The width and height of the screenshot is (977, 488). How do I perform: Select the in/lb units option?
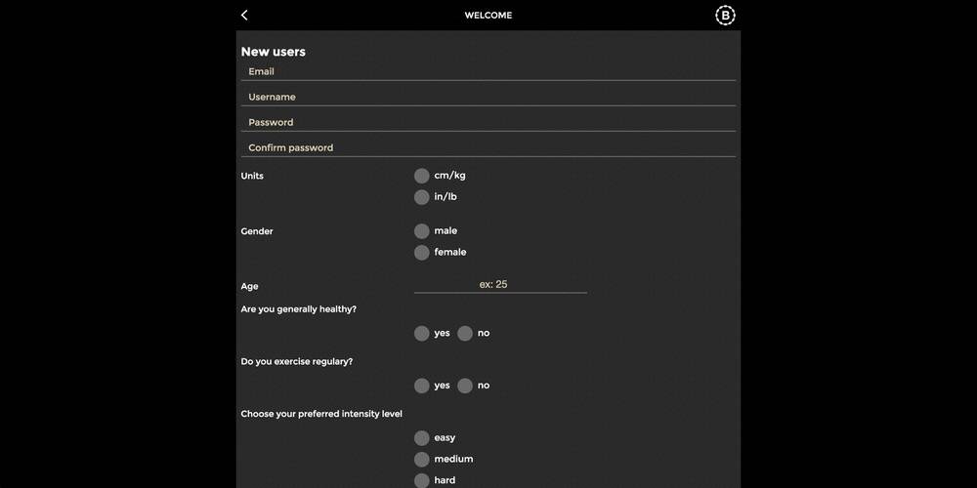(422, 197)
